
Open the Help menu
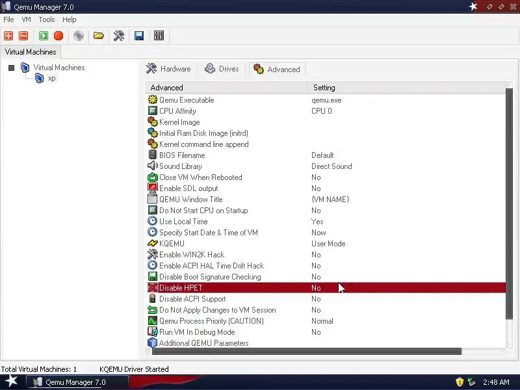tap(70, 19)
